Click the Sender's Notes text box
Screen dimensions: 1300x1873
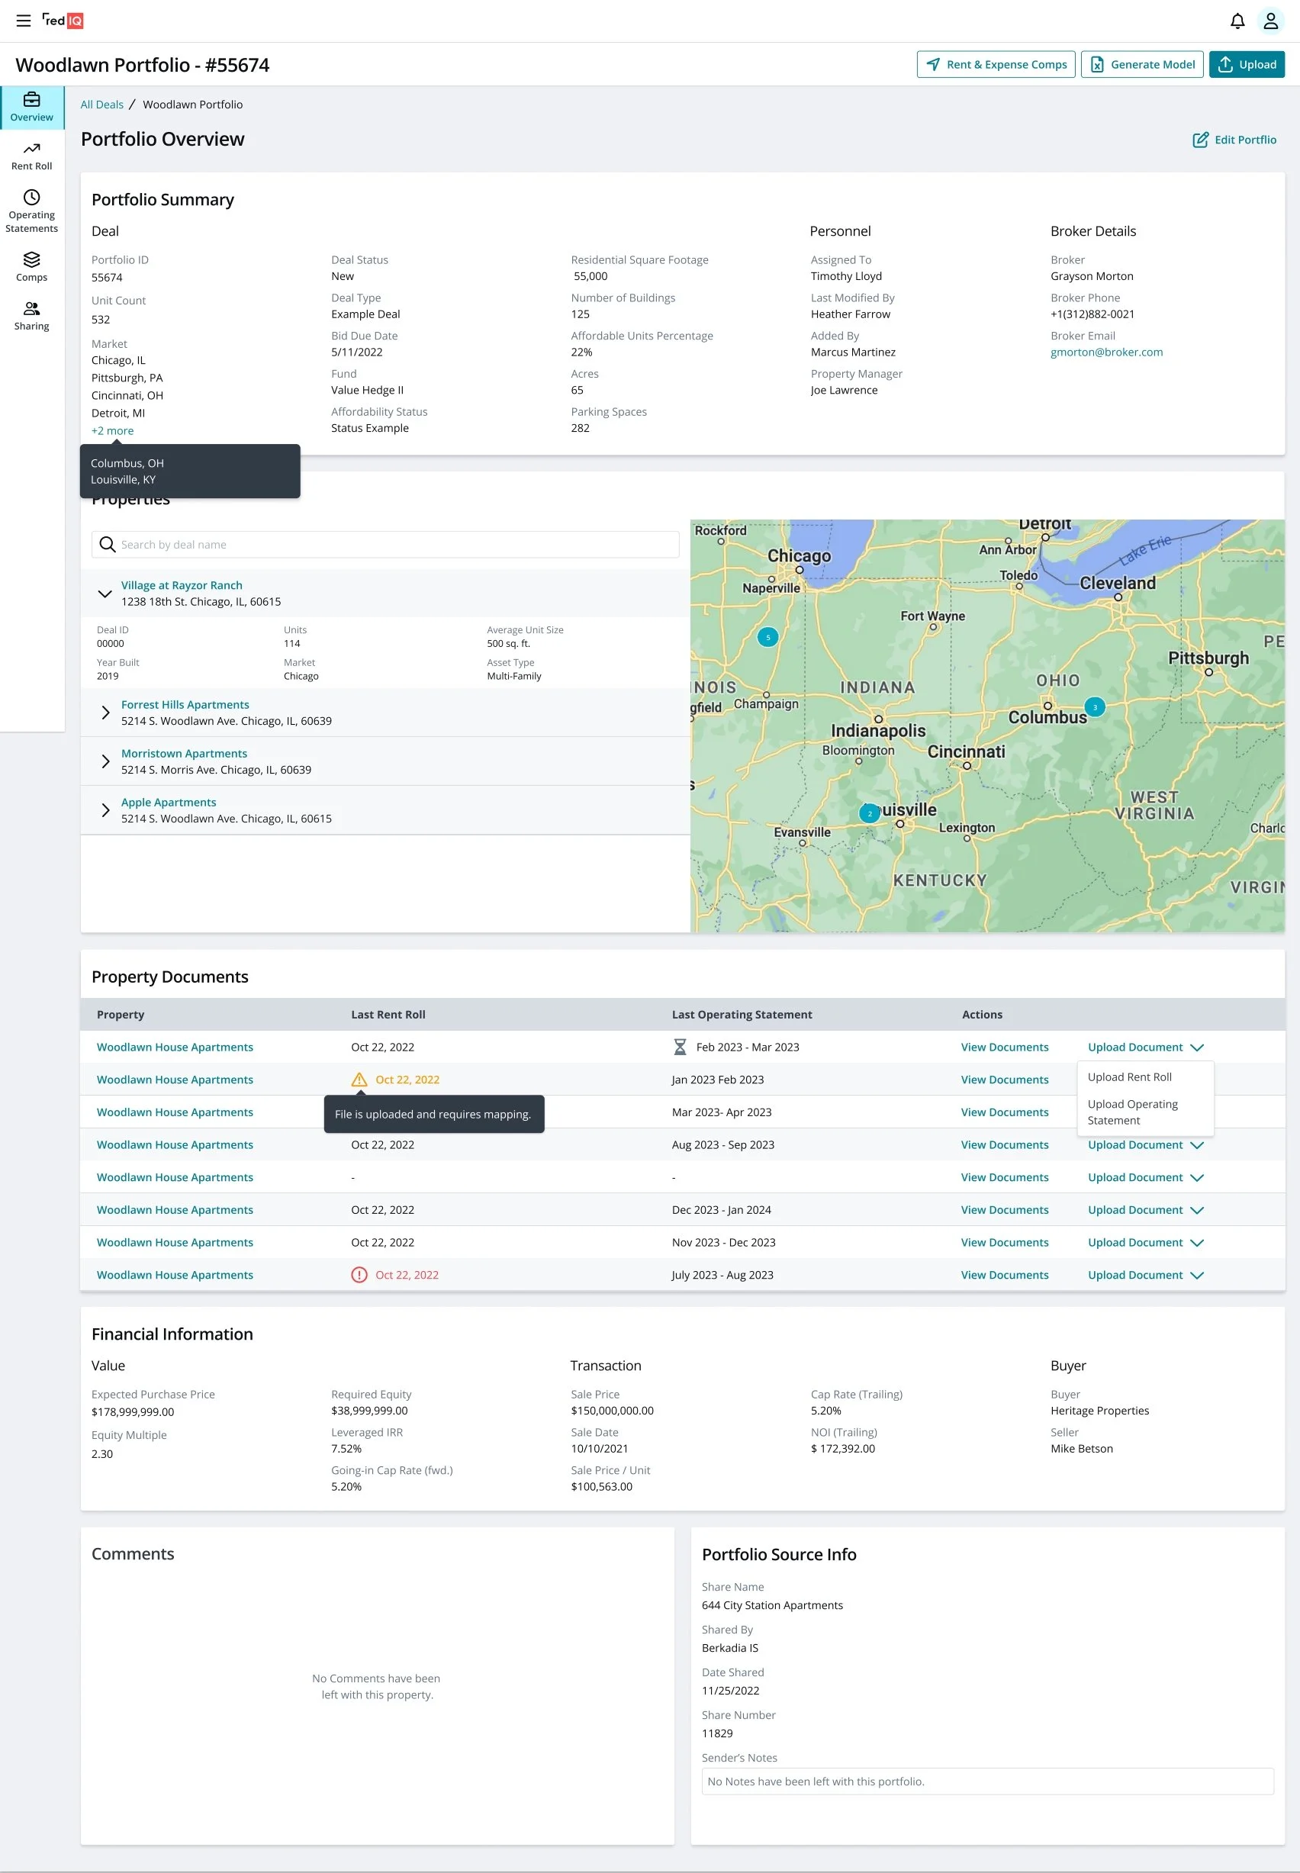(x=987, y=1781)
